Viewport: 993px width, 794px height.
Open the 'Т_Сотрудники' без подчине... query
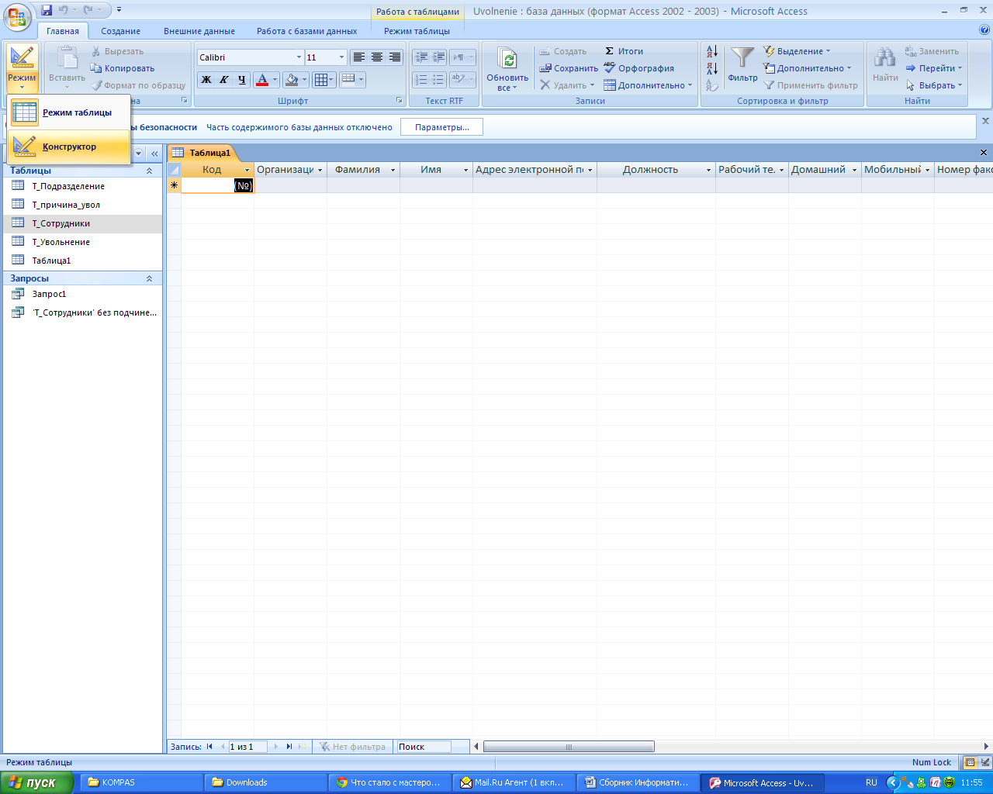pos(83,312)
